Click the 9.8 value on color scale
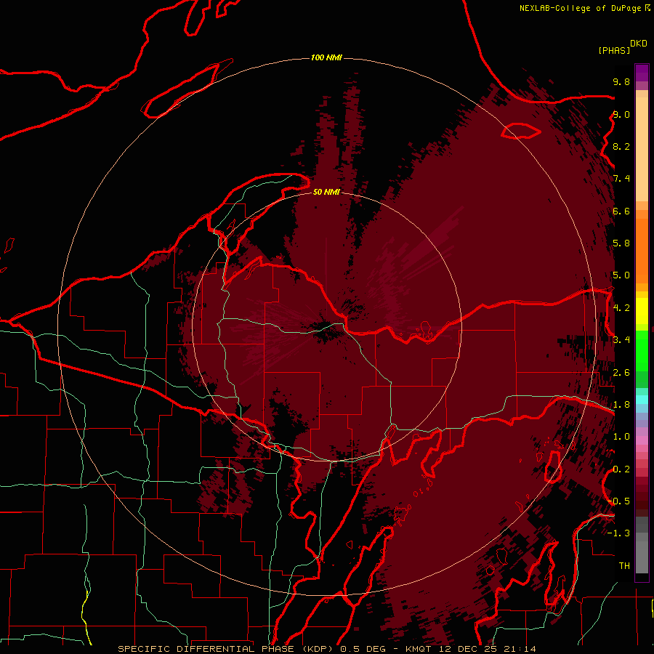 click(621, 81)
